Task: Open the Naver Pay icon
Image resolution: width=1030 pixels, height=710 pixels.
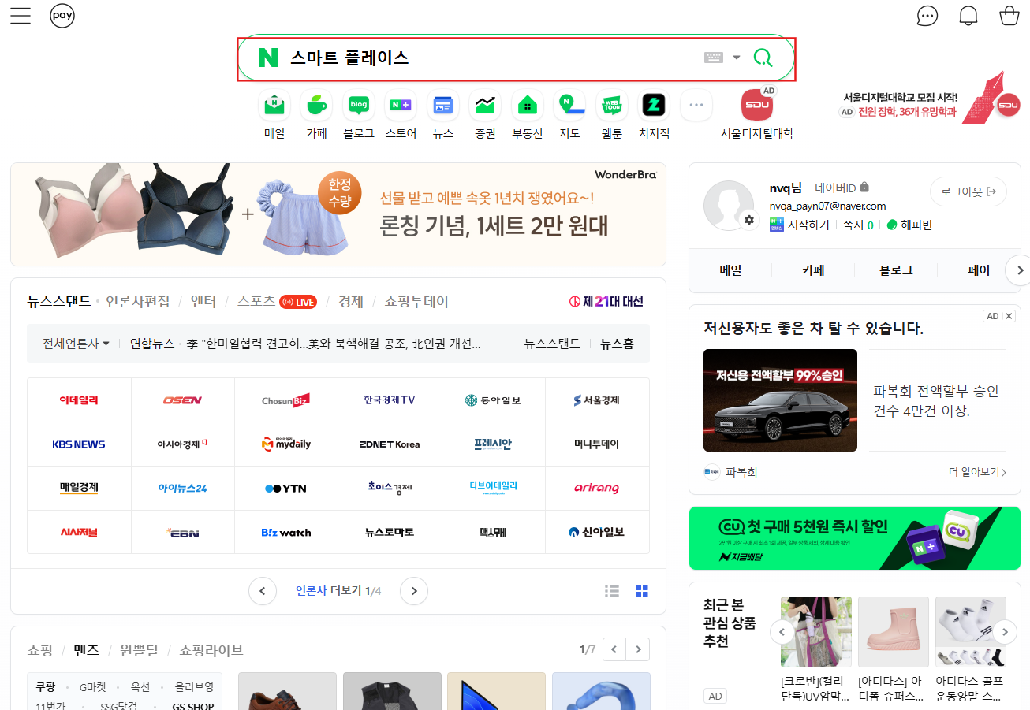Action: [x=62, y=15]
